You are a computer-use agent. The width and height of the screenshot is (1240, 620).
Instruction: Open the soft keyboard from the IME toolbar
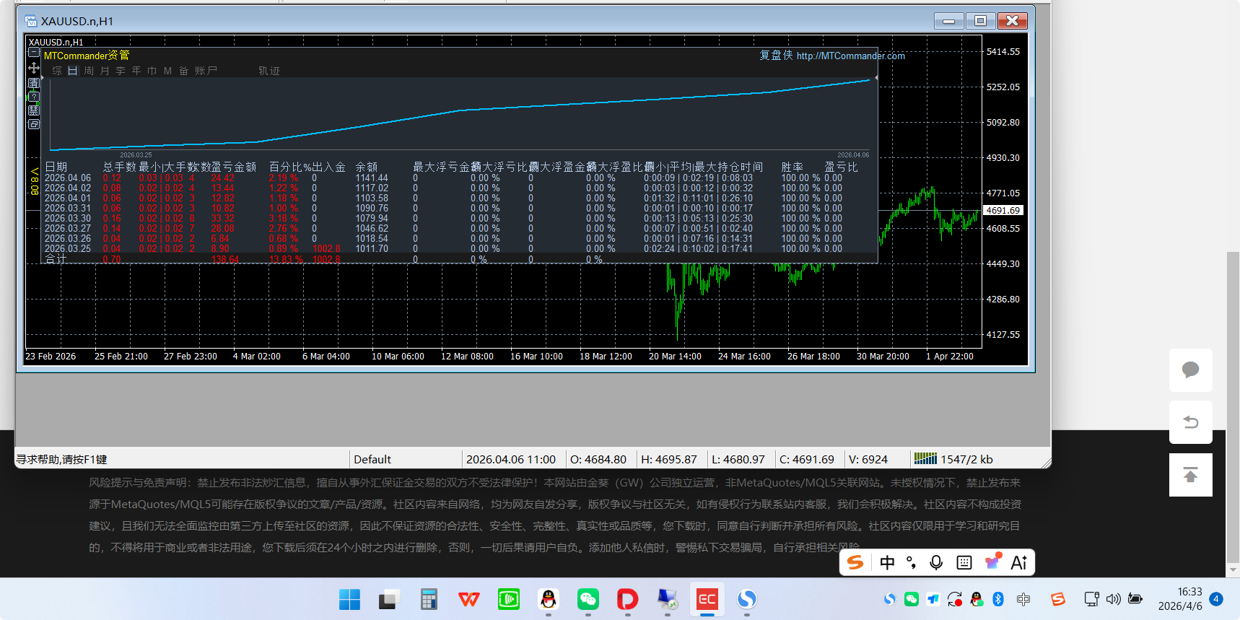pos(964,563)
